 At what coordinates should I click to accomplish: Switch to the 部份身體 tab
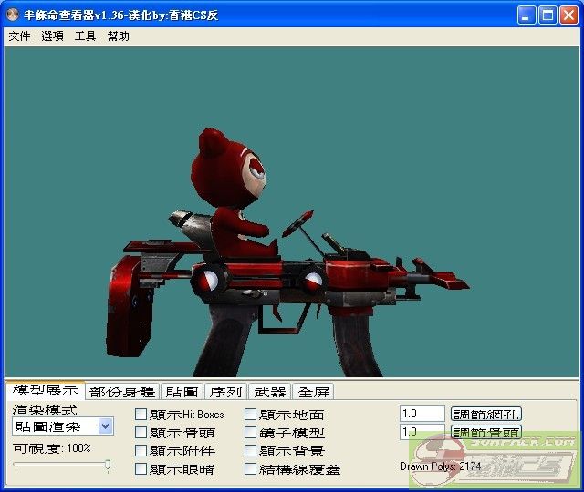[x=122, y=392]
